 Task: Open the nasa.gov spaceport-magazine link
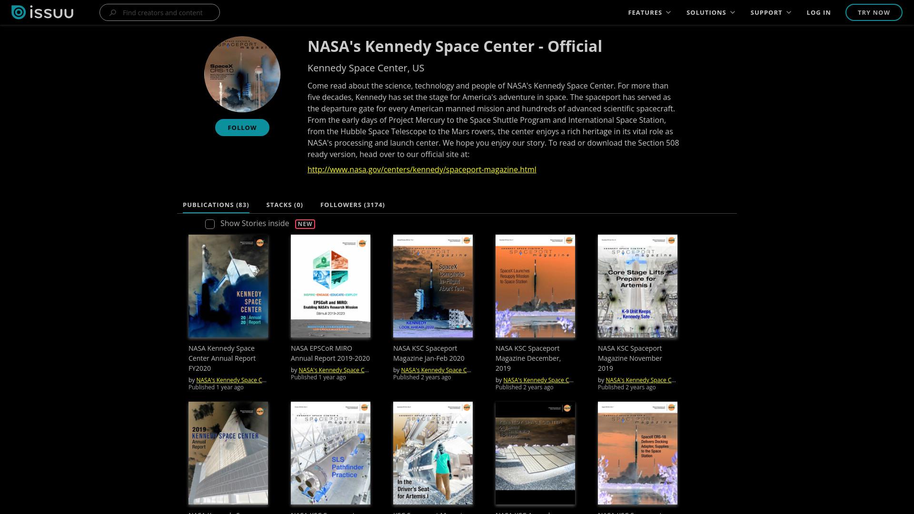pyautogui.click(x=422, y=169)
